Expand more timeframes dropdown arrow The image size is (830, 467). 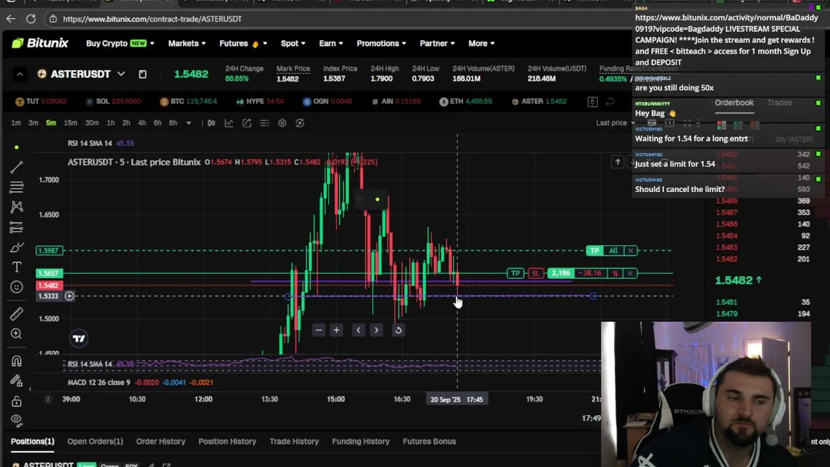189,123
